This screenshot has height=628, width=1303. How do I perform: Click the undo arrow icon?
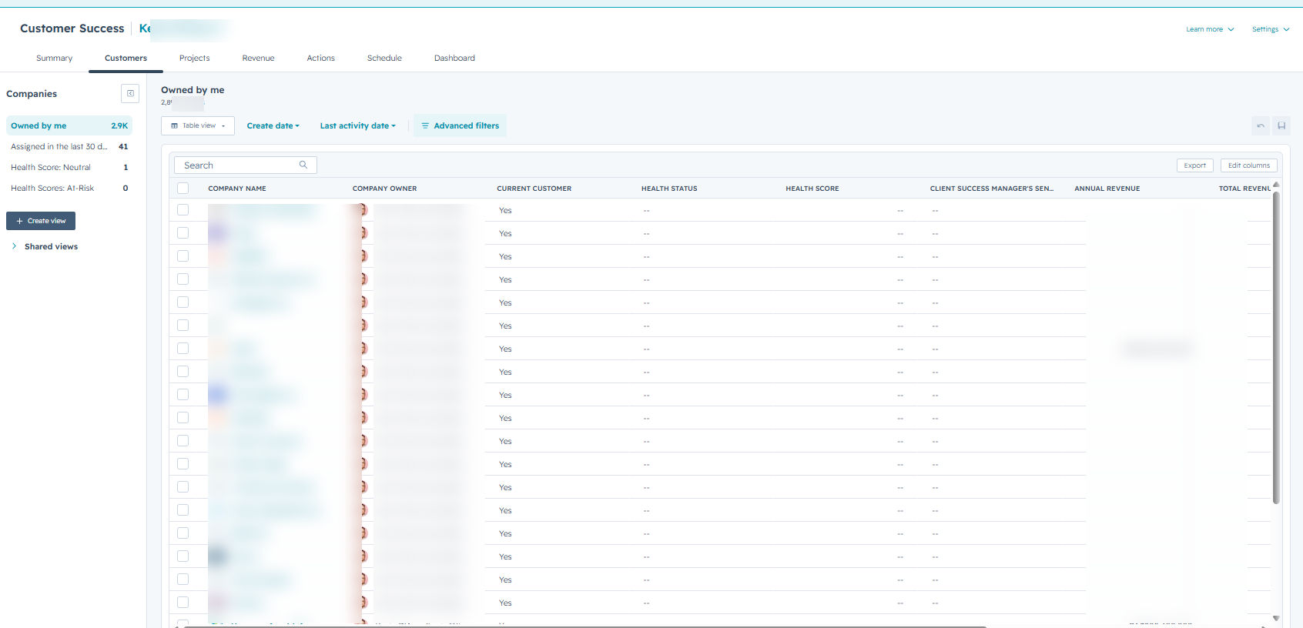pos(1261,126)
